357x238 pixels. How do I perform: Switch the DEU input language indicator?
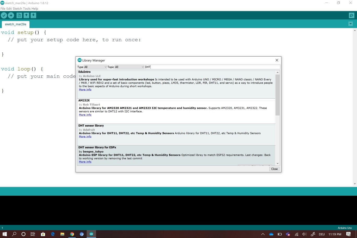click(x=322, y=234)
